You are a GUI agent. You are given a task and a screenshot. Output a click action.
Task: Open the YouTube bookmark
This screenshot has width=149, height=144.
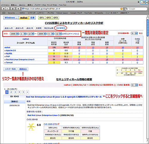pyautogui.click(x=88, y=13)
